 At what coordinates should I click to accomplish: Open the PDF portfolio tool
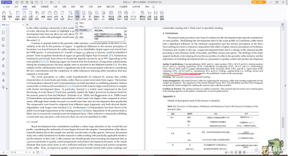50,15
